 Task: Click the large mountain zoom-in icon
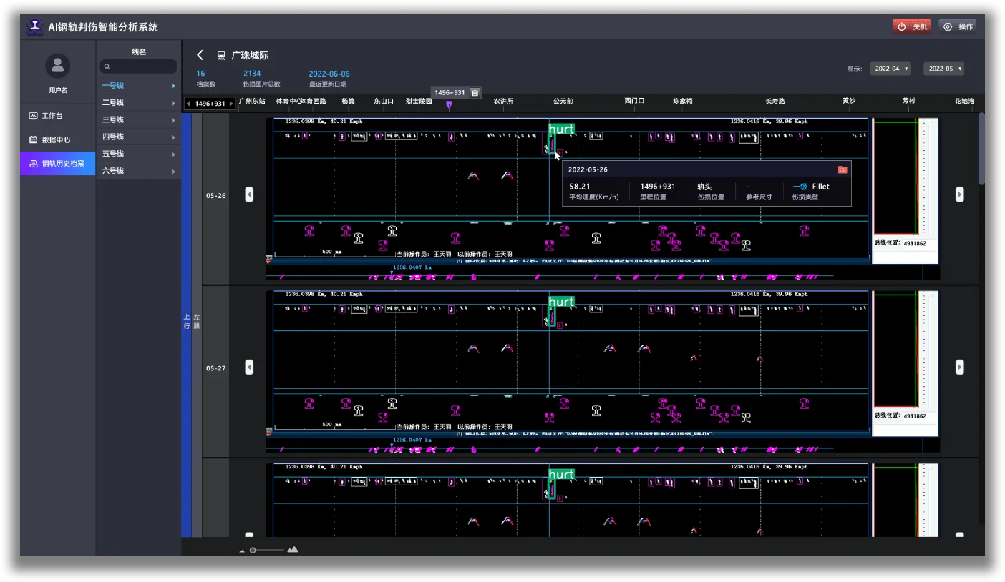[292, 549]
